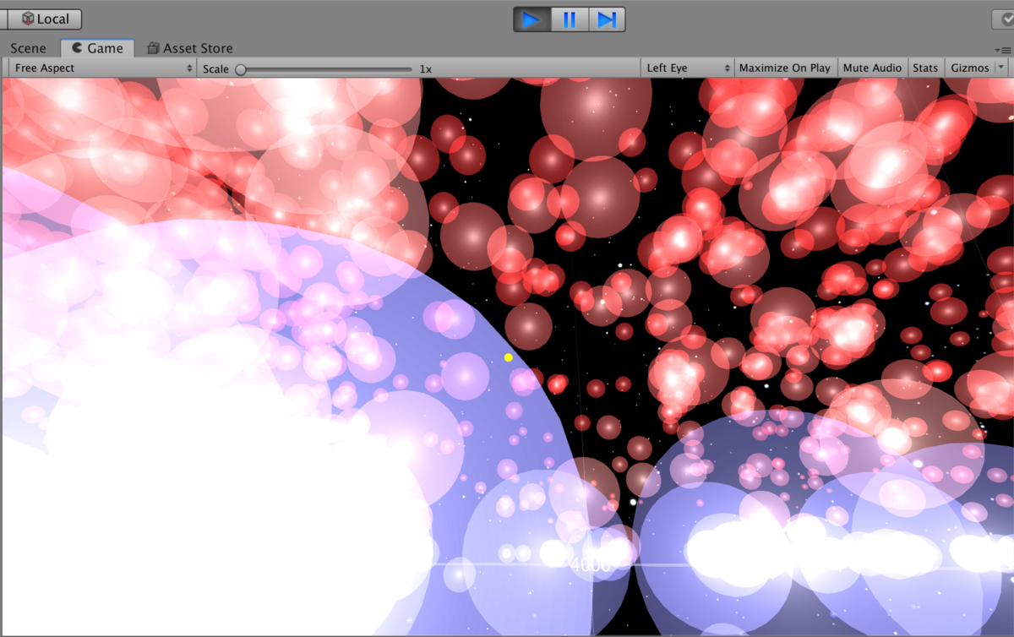Pause the running game
The image size is (1014, 637).
click(x=570, y=19)
